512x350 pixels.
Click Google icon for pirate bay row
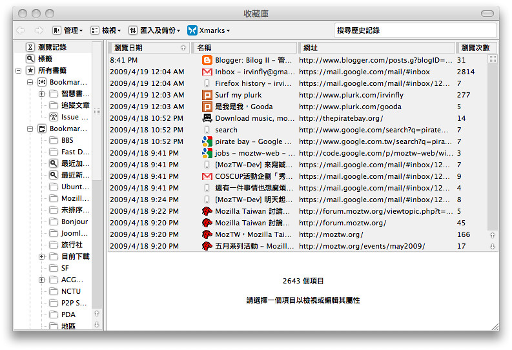pos(207,141)
